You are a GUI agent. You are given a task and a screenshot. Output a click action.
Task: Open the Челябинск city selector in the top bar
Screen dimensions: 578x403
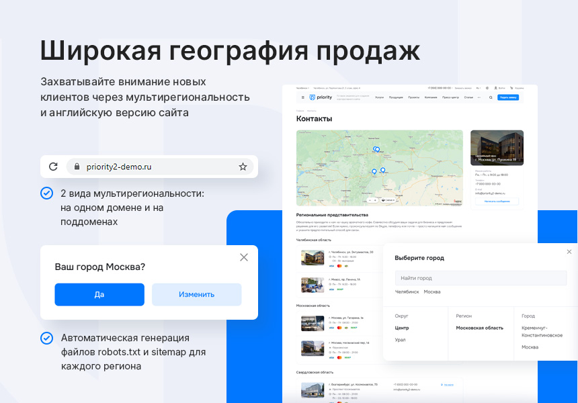point(301,88)
